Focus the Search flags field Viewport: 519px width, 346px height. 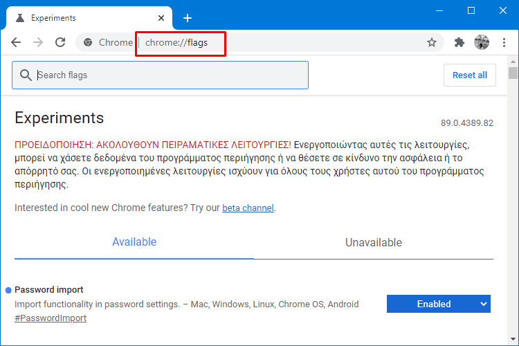[x=161, y=75]
